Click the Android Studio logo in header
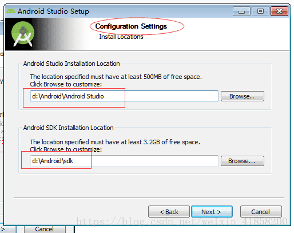The image size is (294, 233). click(x=23, y=34)
